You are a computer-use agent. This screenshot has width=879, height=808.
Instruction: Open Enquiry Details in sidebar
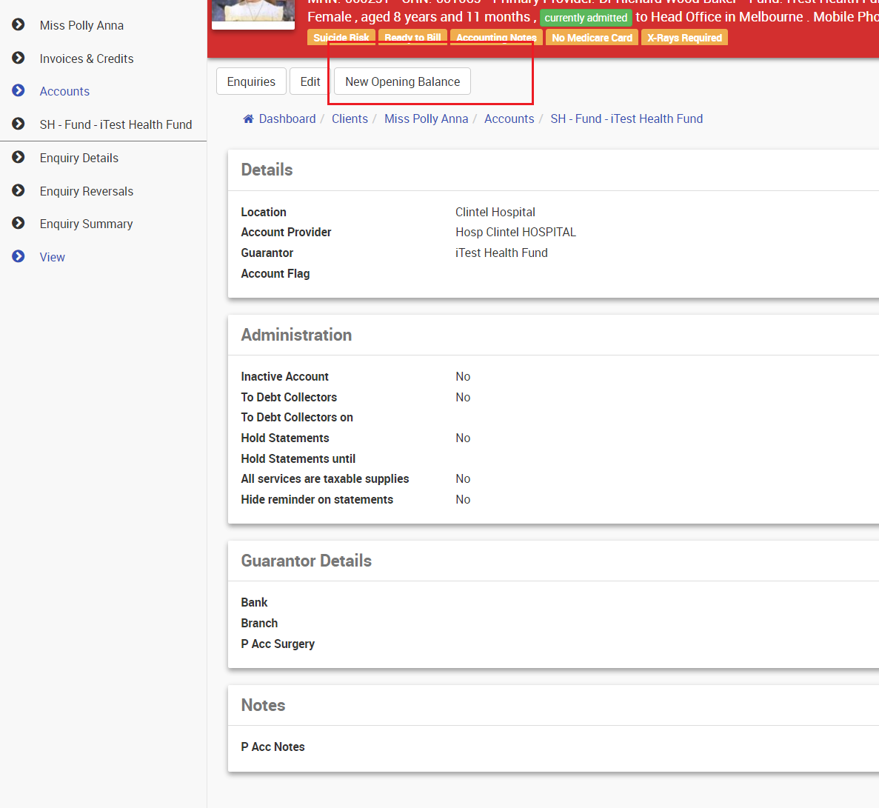[79, 158]
